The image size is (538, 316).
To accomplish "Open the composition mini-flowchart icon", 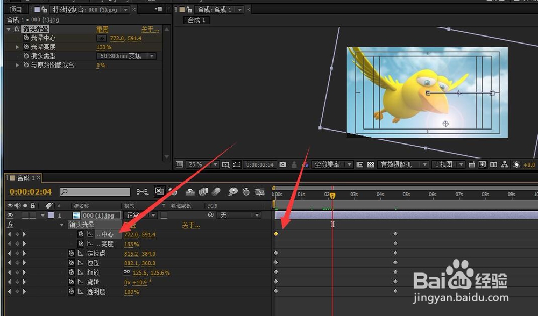I will click(142, 191).
